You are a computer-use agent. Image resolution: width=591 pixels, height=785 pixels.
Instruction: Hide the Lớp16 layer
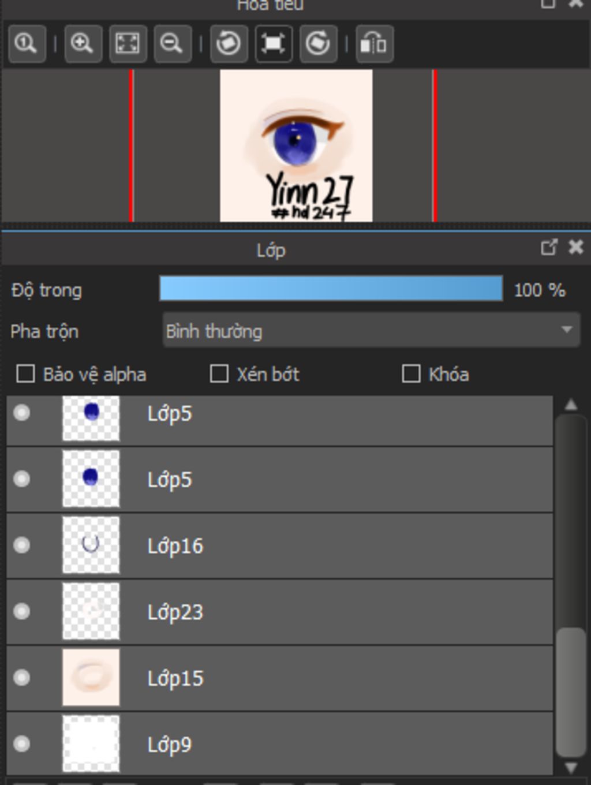(x=22, y=545)
